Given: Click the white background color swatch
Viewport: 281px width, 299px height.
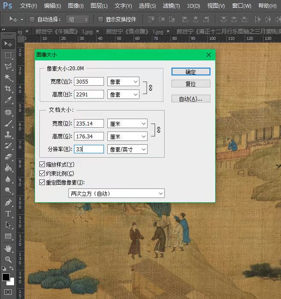Looking at the screenshot, I should pyautogui.click(x=12, y=283).
